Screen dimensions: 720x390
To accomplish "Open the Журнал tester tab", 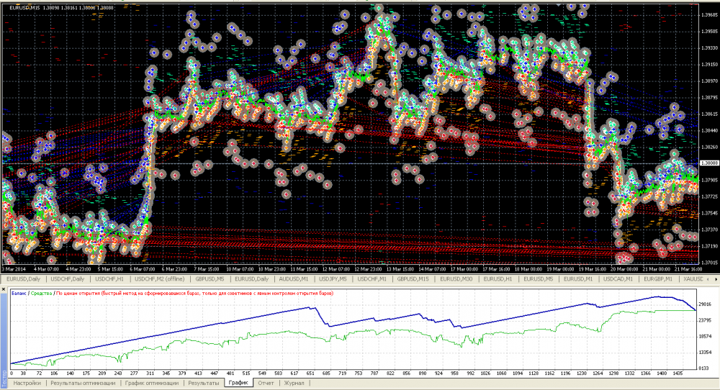I will 294,383.
